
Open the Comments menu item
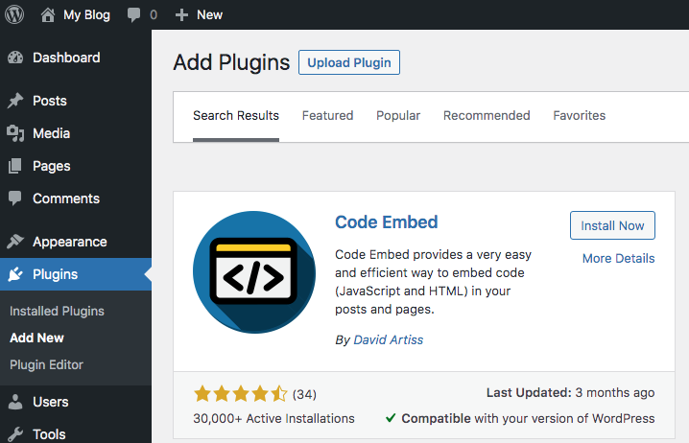[66, 198]
